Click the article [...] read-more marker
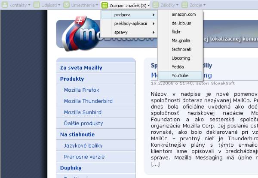Screen dimensions: 258x178 (155, 164)
